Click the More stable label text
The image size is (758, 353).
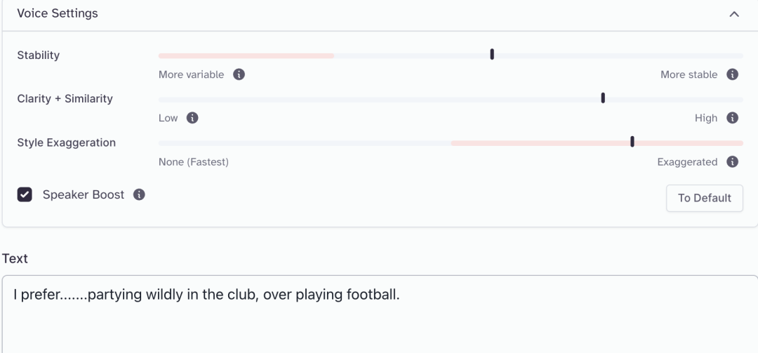[x=689, y=74]
